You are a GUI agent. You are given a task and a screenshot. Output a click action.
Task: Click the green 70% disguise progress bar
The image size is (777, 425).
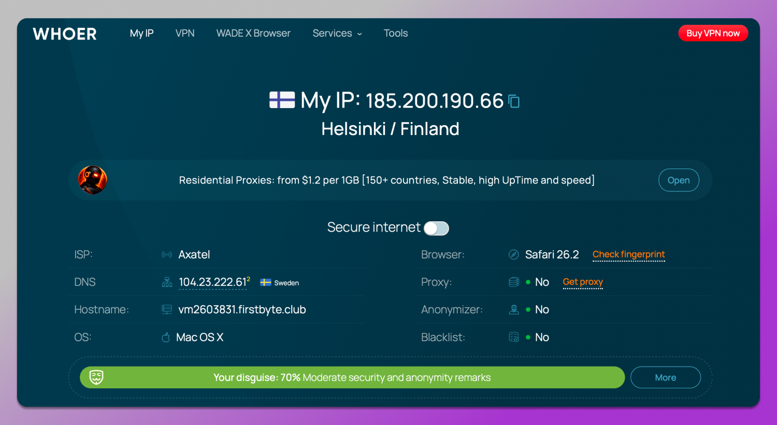pos(352,377)
